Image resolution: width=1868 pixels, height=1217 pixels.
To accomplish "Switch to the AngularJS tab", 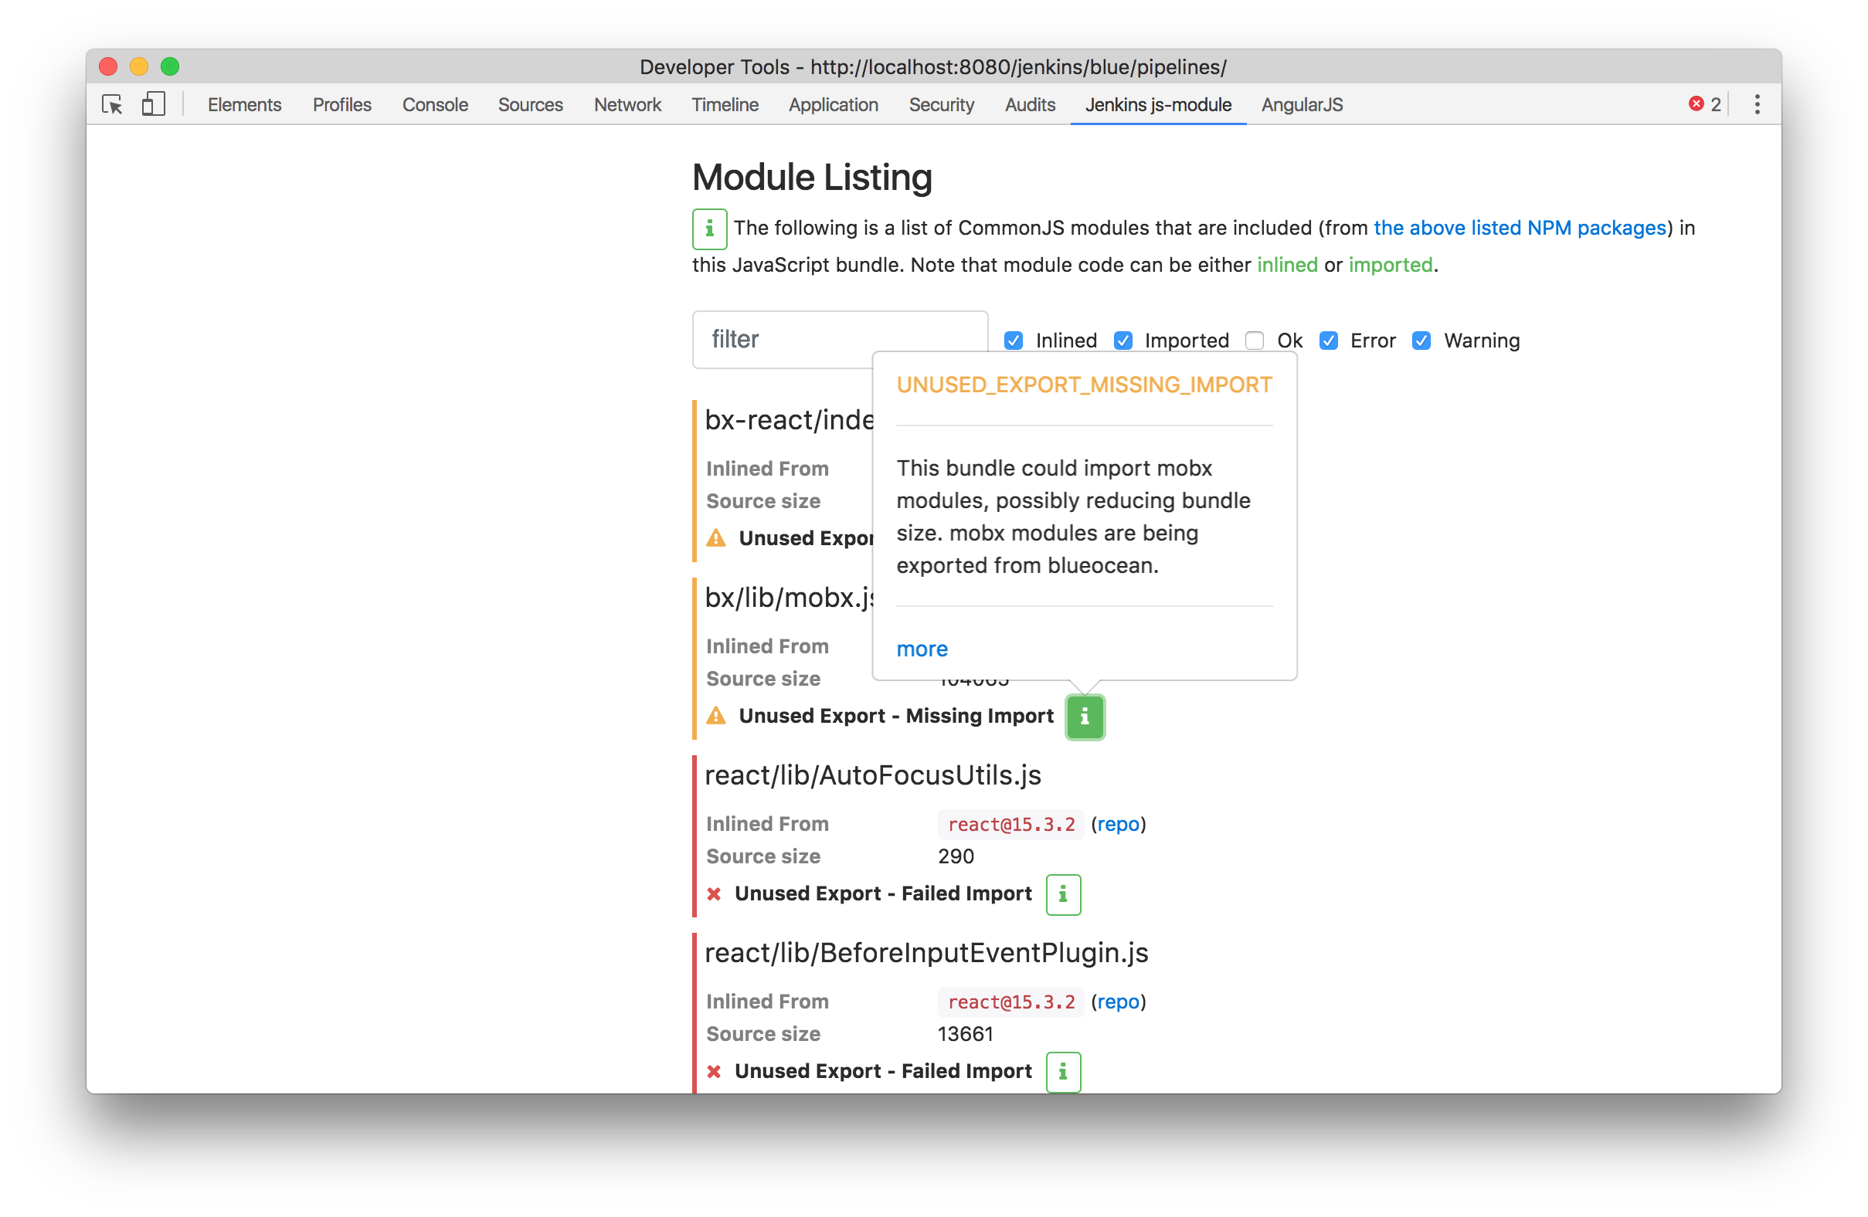I will pyautogui.click(x=1301, y=104).
